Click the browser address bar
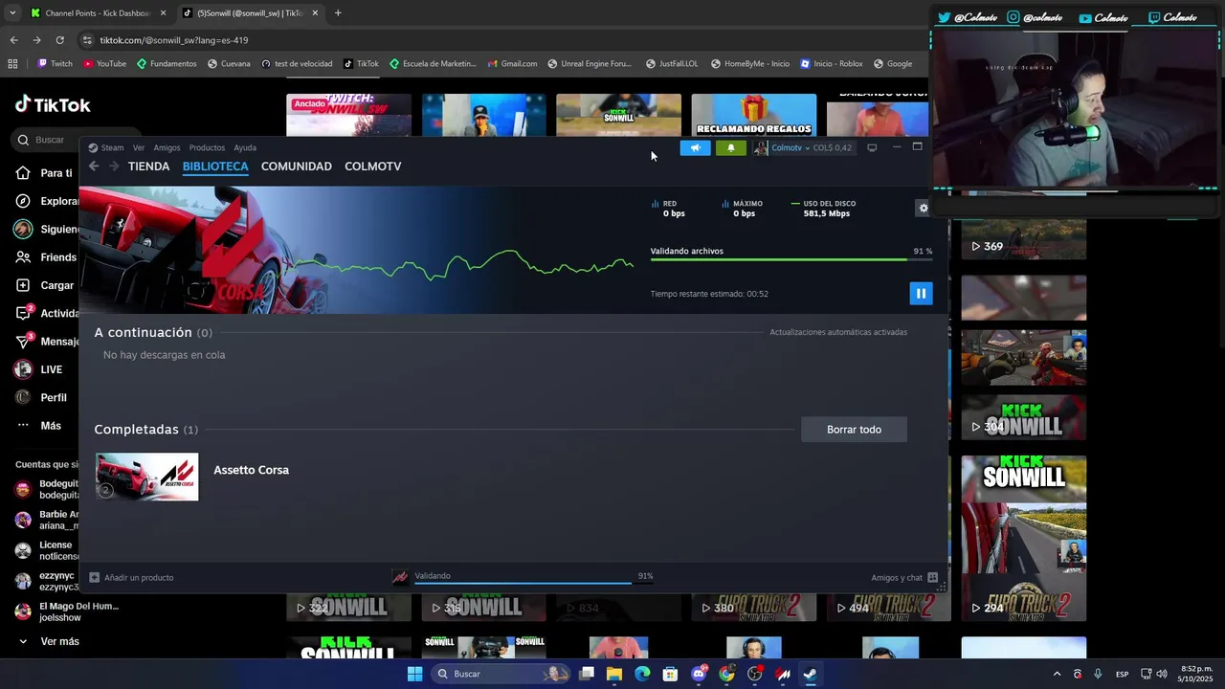 point(498,40)
